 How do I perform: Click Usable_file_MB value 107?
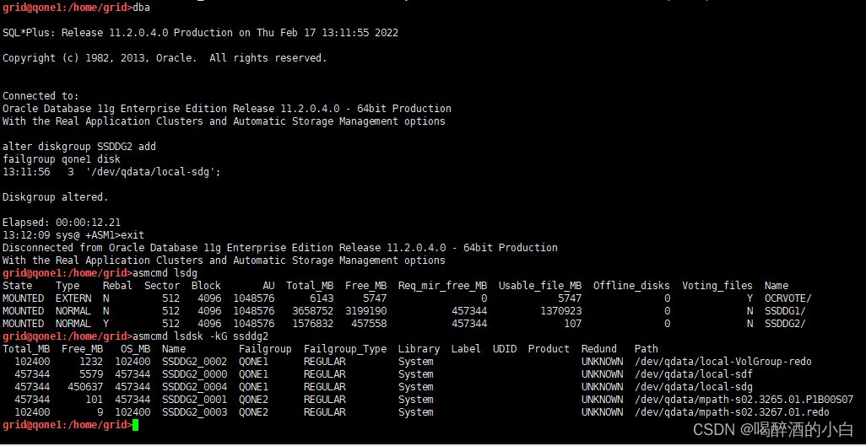click(x=572, y=324)
